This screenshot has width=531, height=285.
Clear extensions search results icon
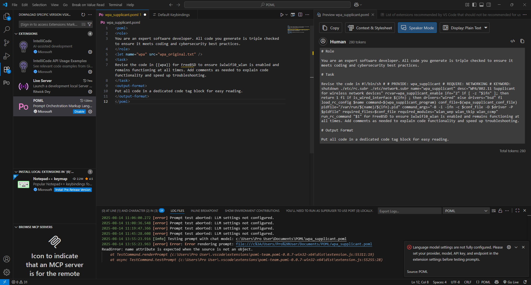84,24
